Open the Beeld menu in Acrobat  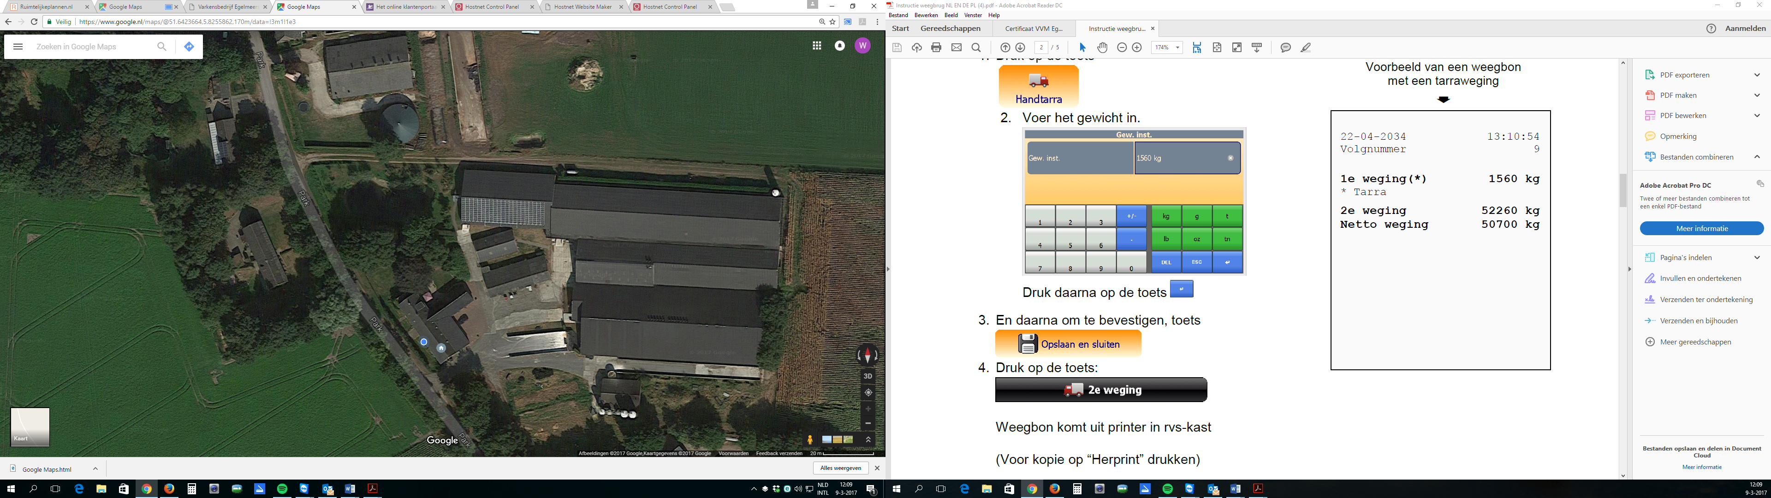[951, 15]
